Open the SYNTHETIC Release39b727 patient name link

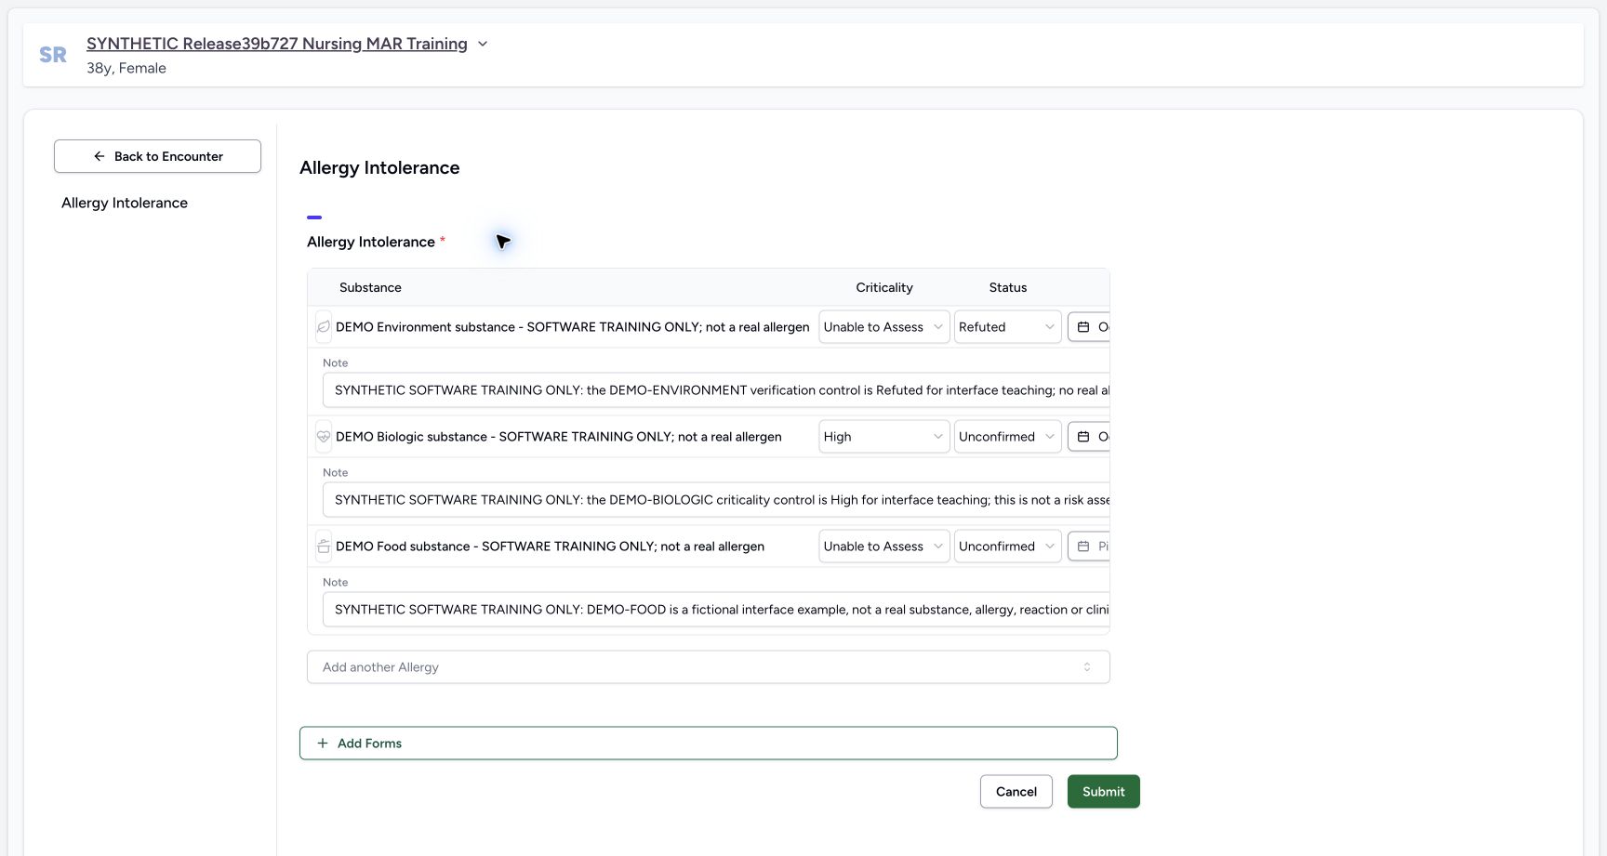coord(277,44)
